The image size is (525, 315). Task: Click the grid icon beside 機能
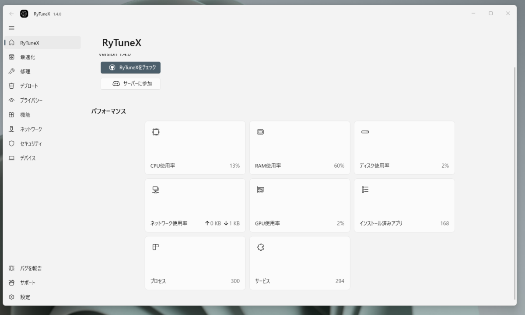(x=12, y=115)
